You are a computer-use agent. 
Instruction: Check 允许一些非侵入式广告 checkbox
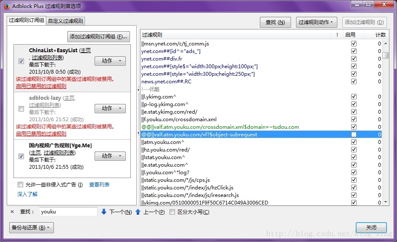click(20, 184)
